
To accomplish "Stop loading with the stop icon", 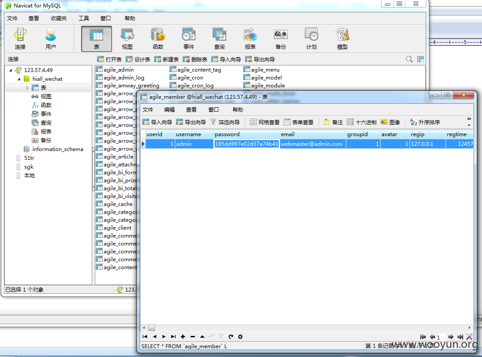I will pyautogui.click(x=241, y=337).
